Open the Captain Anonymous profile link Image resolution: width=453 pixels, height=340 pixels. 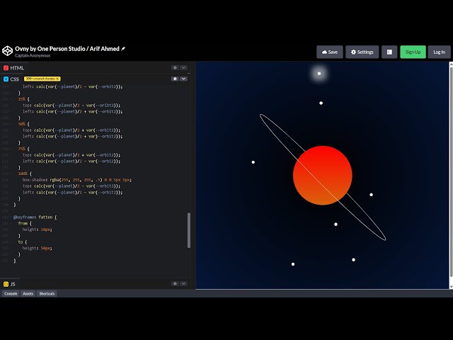point(33,55)
